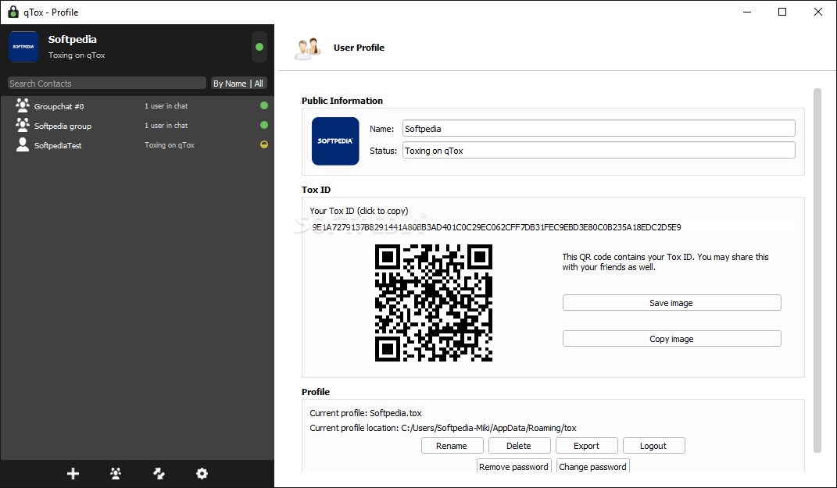Click the green status dot for Groupchat #0
This screenshot has width=837, height=488.
[263, 105]
